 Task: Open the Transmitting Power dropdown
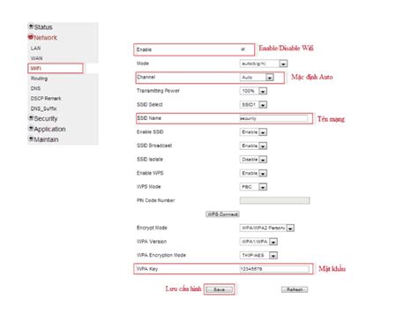(x=253, y=91)
